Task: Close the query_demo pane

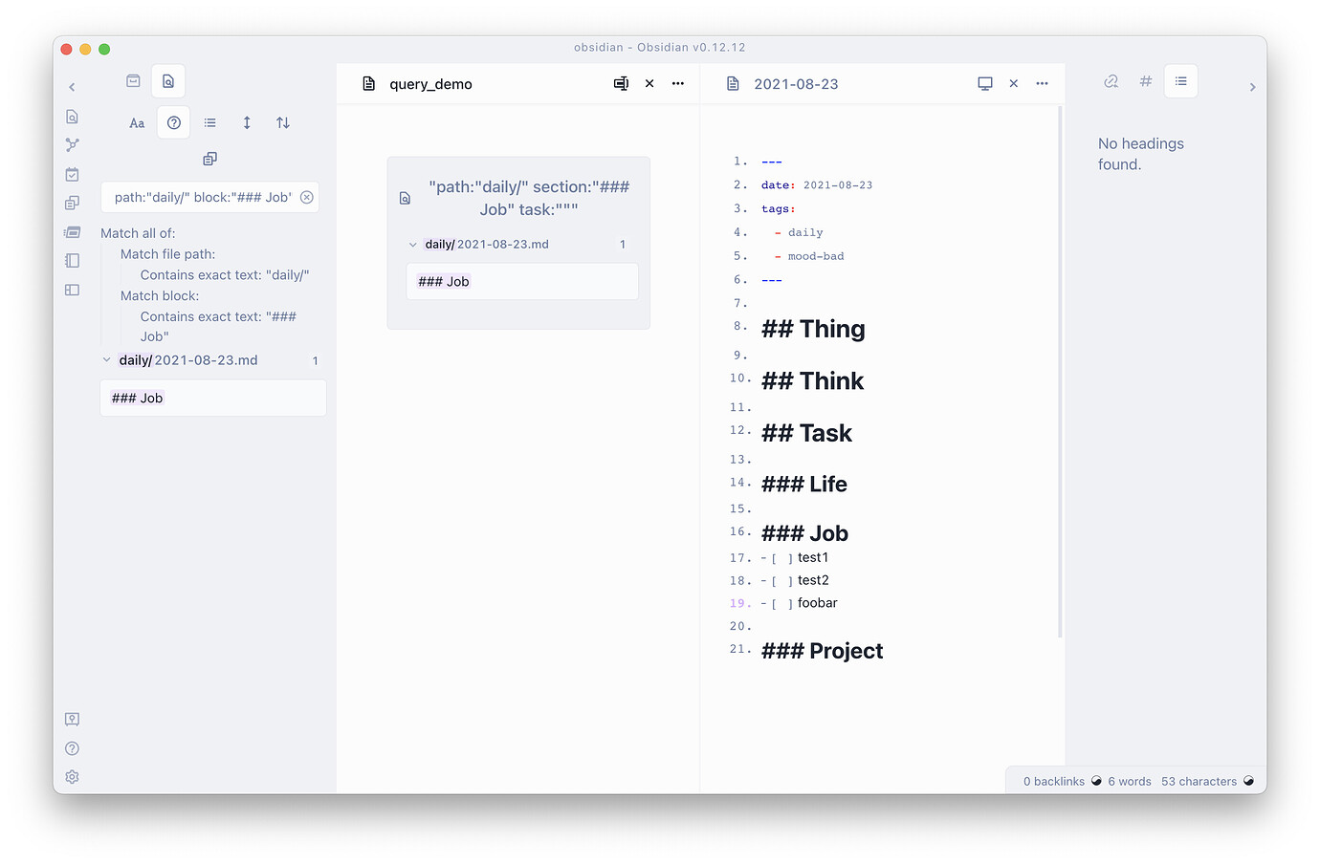Action: coord(649,84)
